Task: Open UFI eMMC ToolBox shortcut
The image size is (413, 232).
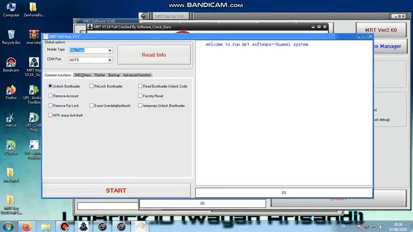Action: pyautogui.click(x=34, y=150)
